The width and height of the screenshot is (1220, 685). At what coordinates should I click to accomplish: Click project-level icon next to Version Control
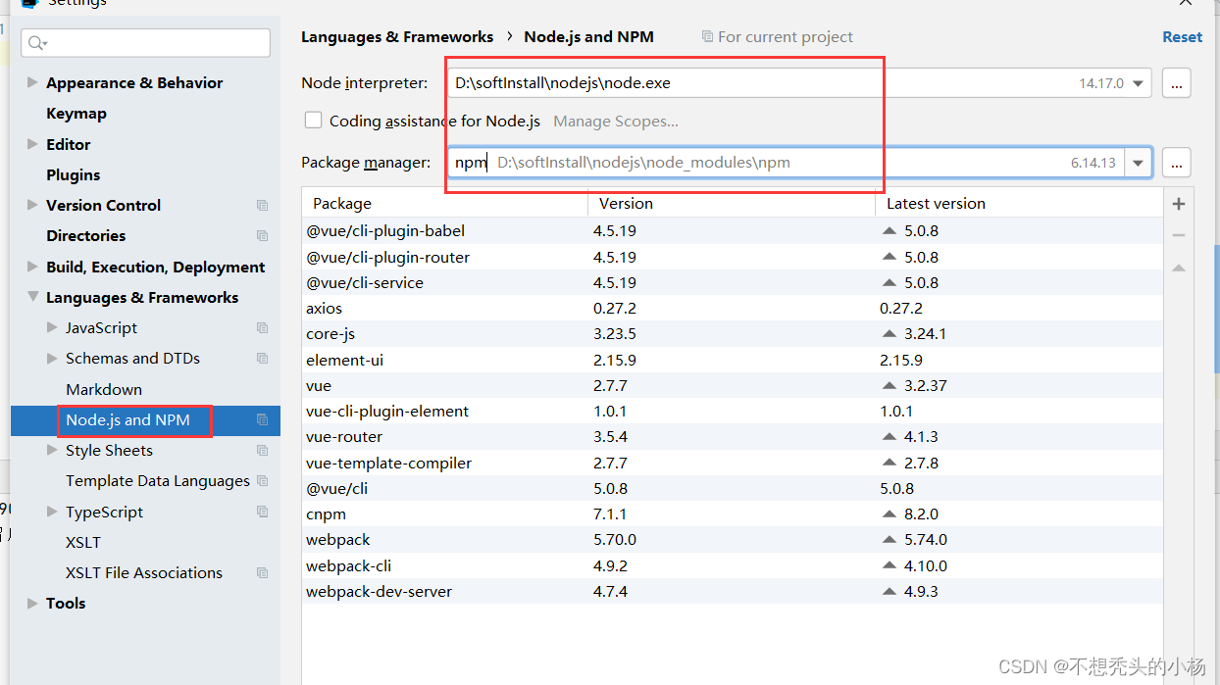(262, 206)
